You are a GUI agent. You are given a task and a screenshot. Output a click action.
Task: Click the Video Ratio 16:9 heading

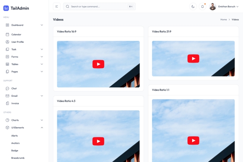click(x=67, y=31)
